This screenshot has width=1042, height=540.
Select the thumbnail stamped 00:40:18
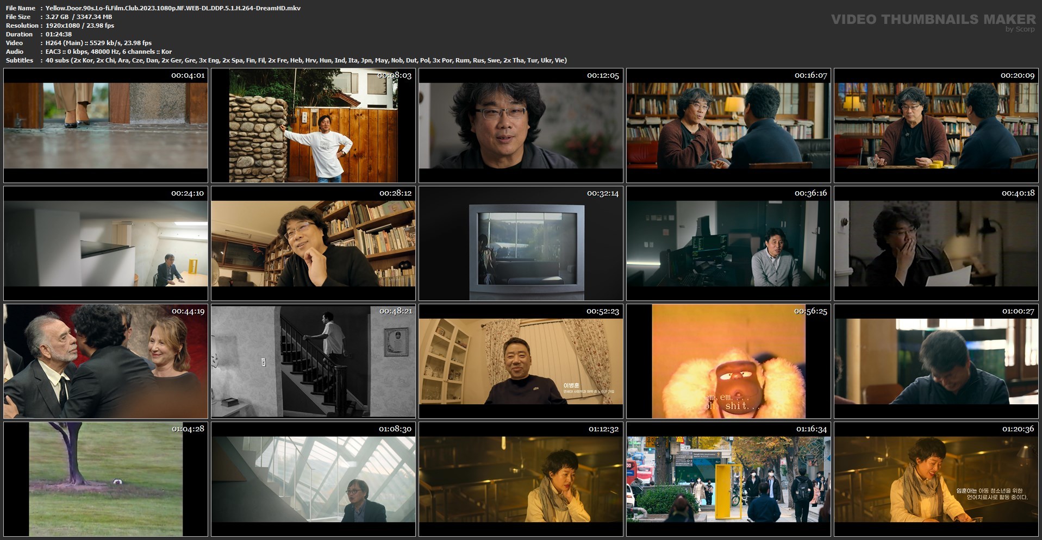click(936, 243)
